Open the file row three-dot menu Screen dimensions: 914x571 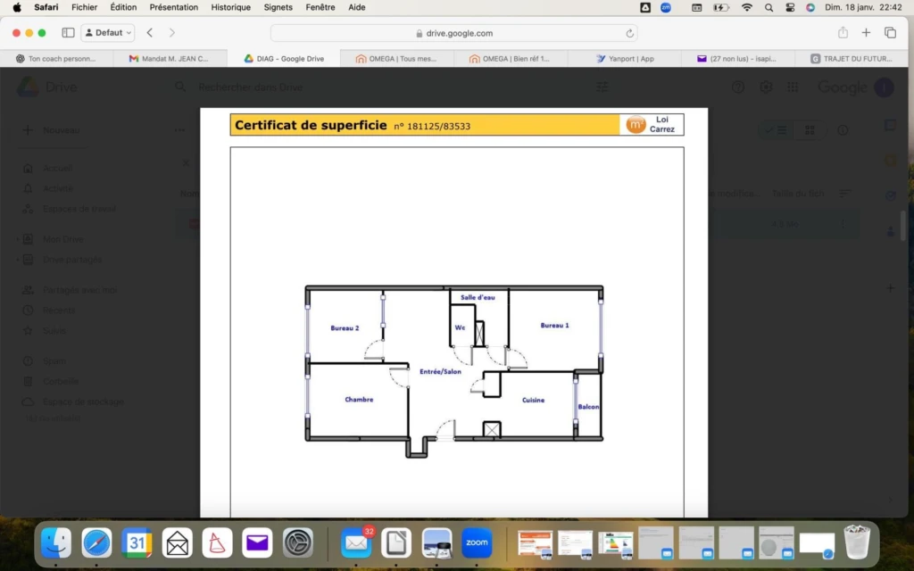[x=843, y=224]
